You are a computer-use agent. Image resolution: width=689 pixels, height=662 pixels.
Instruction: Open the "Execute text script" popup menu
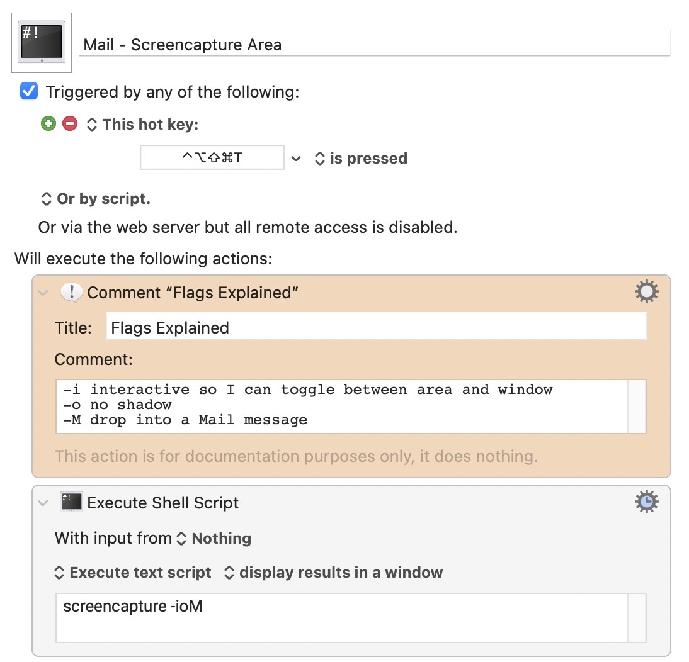(133, 573)
